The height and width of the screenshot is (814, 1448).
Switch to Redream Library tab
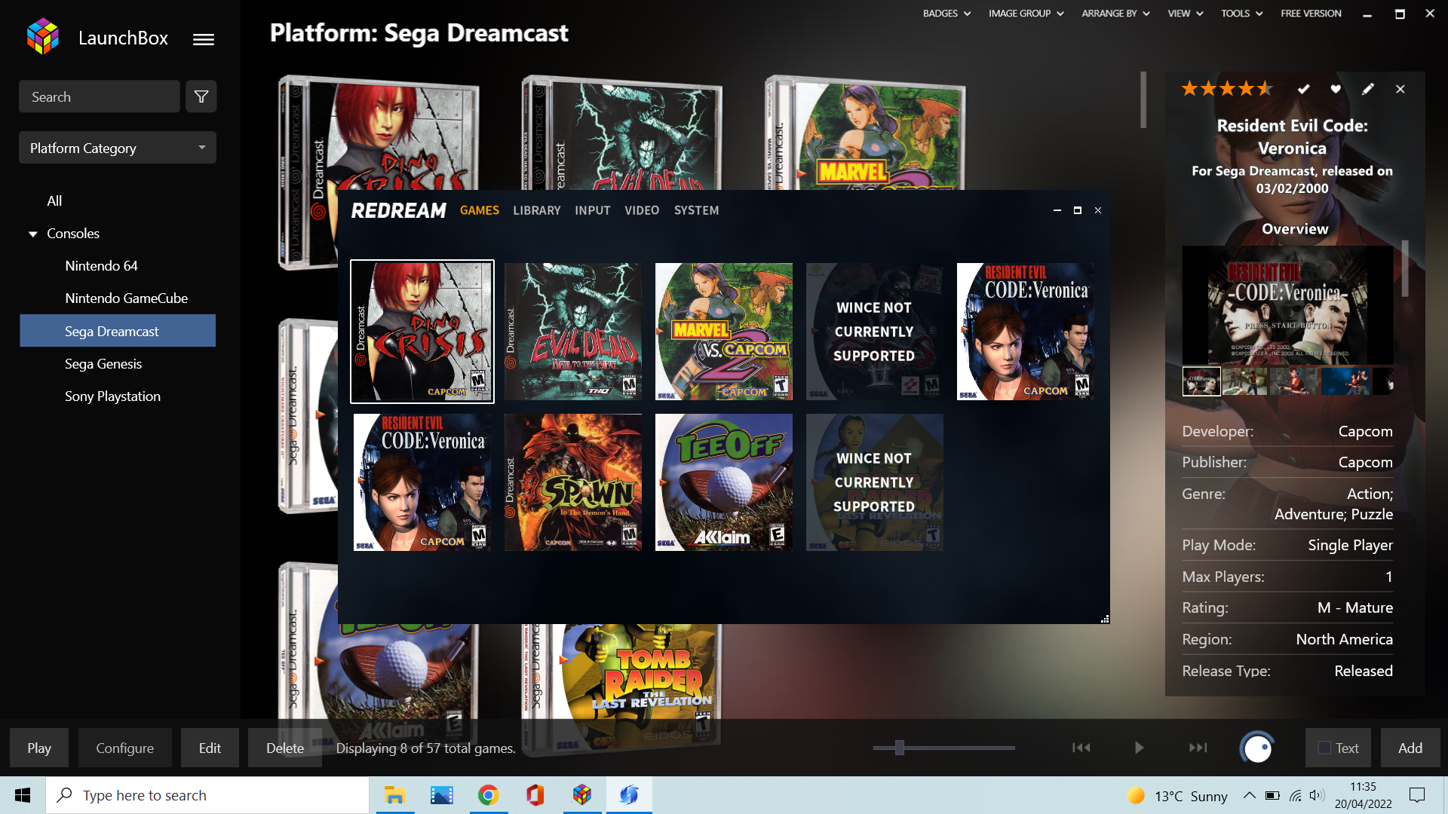[537, 210]
